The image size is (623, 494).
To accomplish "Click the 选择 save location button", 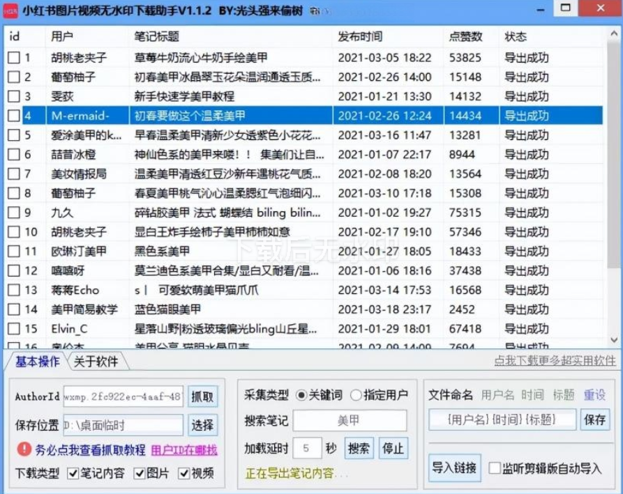I will [202, 425].
